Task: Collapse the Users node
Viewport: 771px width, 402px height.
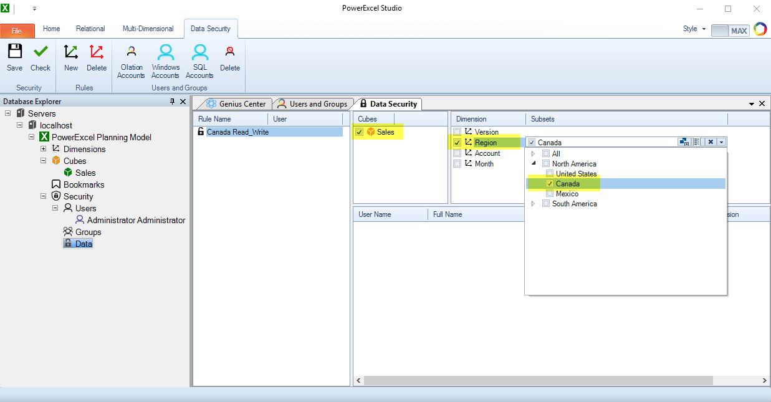Action: point(55,208)
